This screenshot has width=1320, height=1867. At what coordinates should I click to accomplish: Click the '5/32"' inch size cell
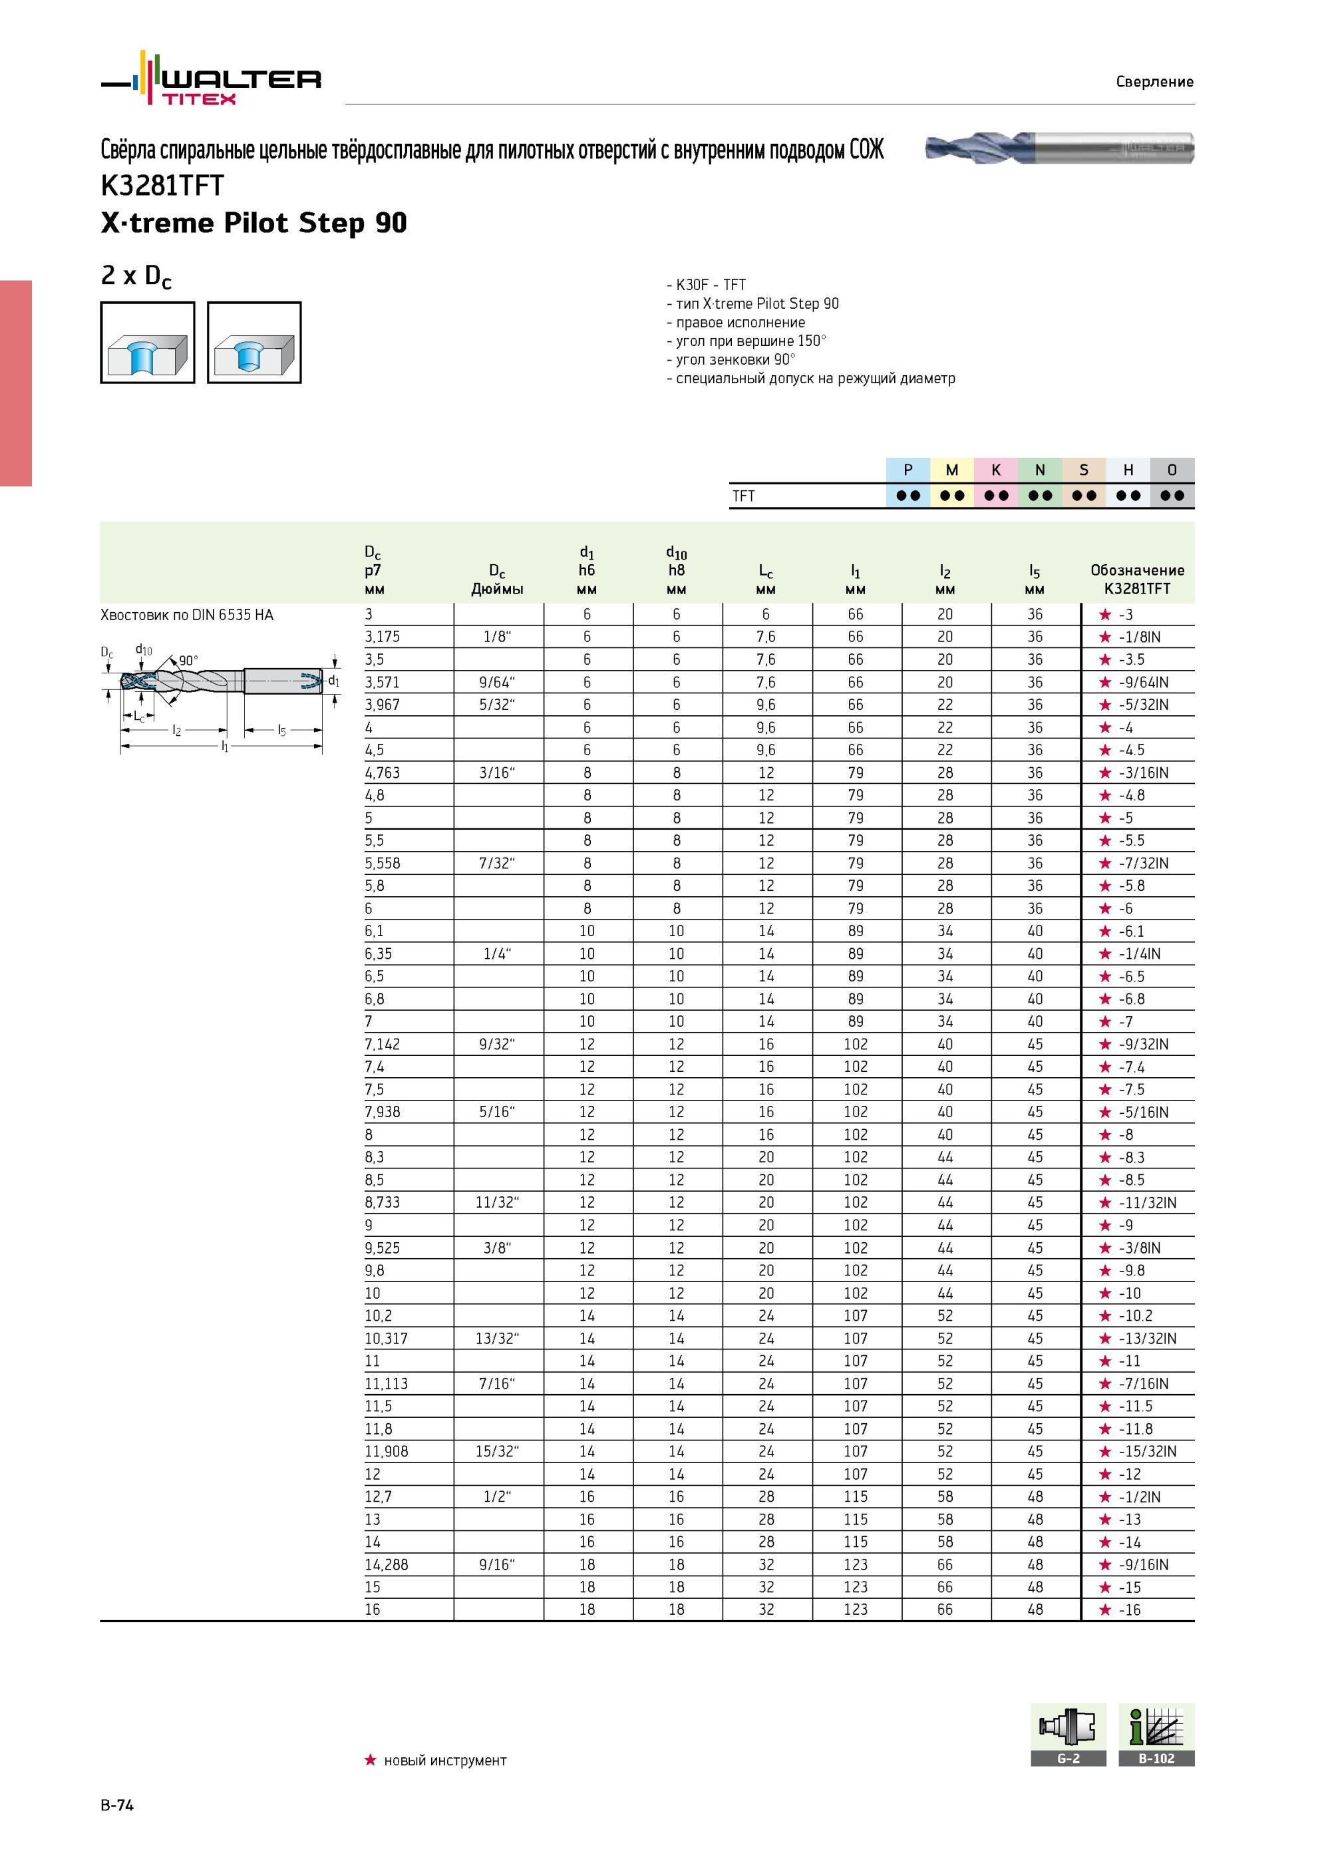coord(498,705)
